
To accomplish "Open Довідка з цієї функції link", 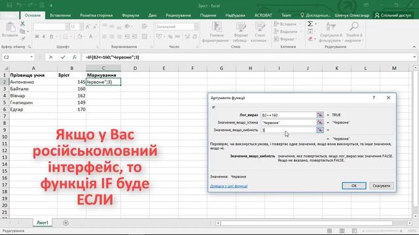I will coord(228,186).
